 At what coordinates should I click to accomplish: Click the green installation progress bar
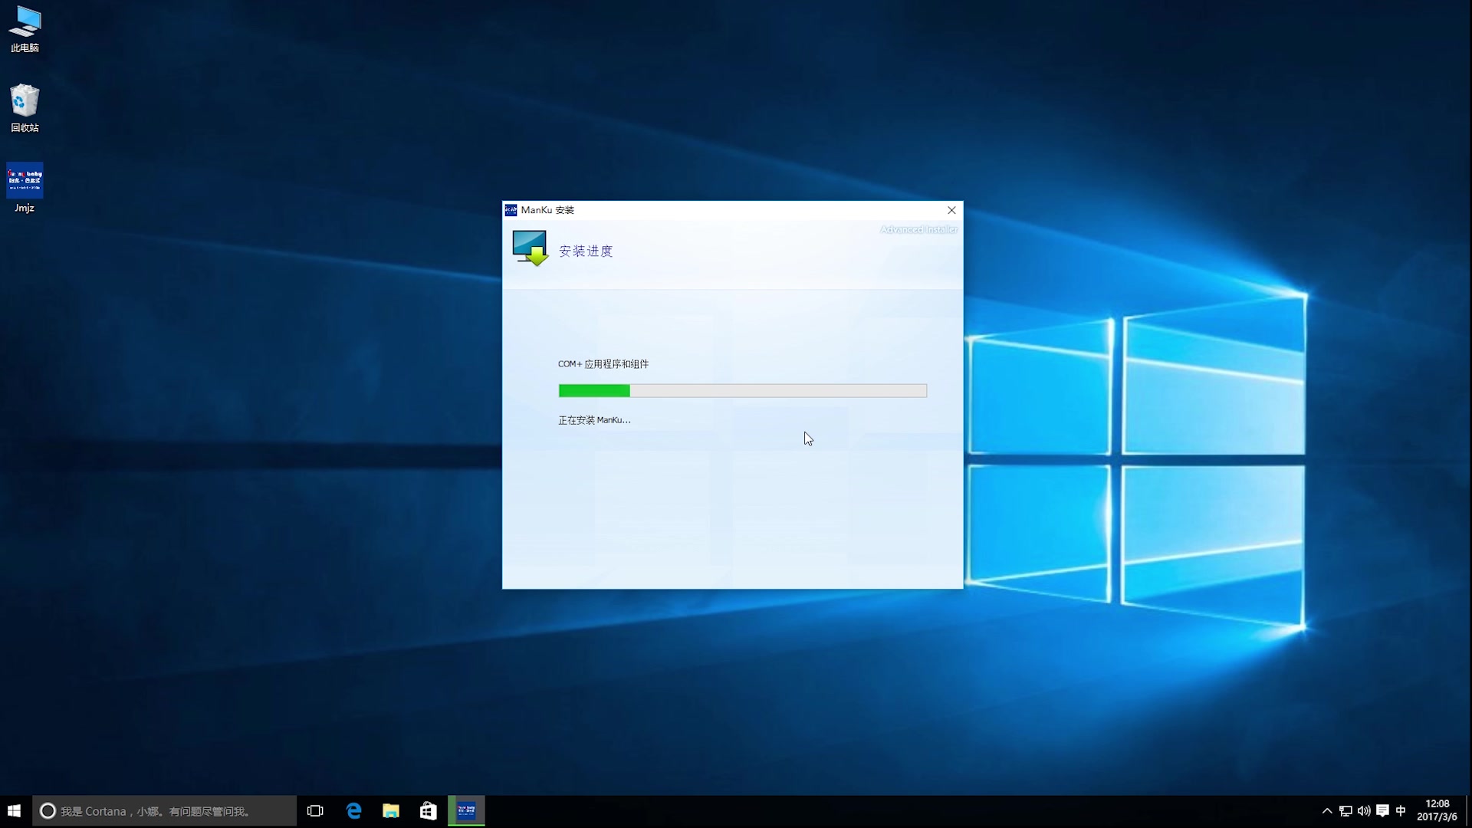coord(594,391)
